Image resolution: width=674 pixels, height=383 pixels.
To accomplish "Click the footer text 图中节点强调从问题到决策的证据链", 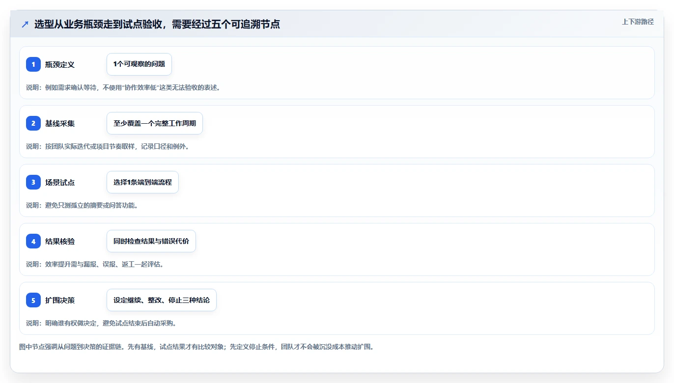I will [x=197, y=347].
